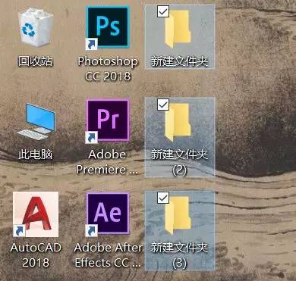Click the 新建文件夹 (2) folder icon
Screen dimensions: 296x281
pyautogui.click(x=178, y=122)
